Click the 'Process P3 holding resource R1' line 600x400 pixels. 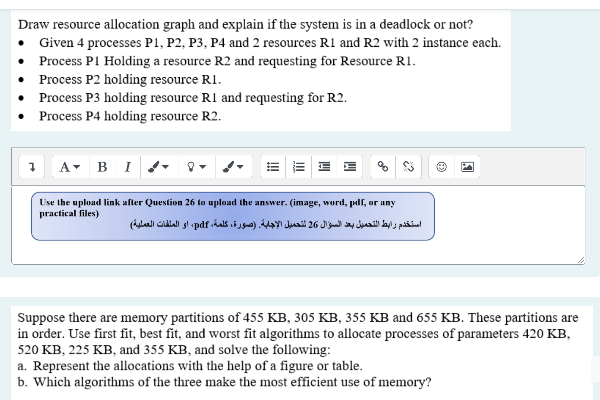coord(193,98)
